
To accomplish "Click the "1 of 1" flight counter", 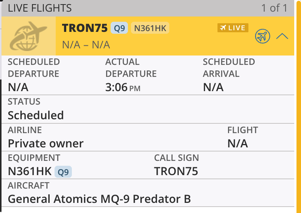I will pos(274,8).
